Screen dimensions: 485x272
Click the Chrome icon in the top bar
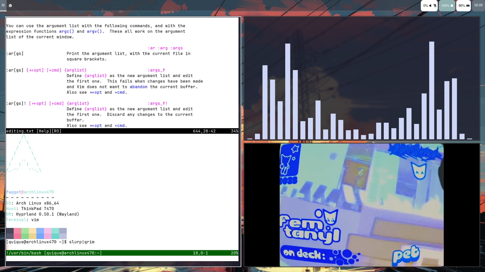point(10,5)
